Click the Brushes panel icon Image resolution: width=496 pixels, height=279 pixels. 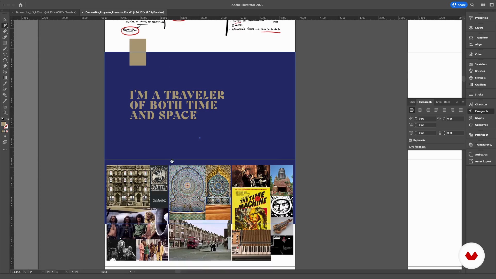pyautogui.click(x=471, y=71)
